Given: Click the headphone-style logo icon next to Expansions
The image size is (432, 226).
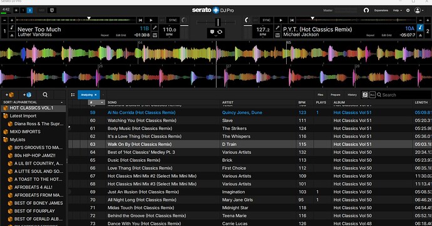Looking at the screenshot, I should click(x=366, y=10).
